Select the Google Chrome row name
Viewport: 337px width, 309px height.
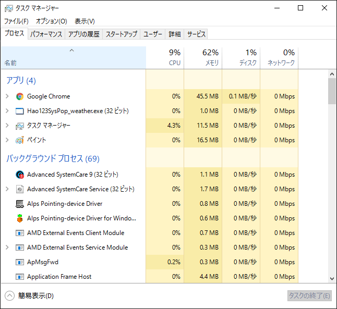[49, 96]
